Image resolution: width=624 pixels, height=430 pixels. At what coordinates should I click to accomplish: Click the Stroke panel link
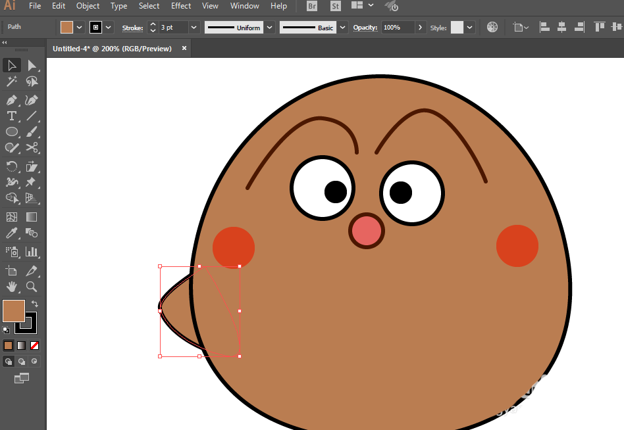[x=132, y=28]
